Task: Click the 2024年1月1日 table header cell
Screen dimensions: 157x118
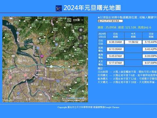Action: point(102,35)
